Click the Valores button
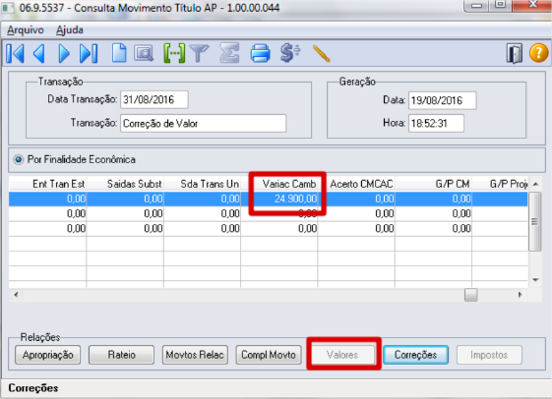The width and height of the screenshot is (552, 399). pyautogui.click(x=342, y=355)
